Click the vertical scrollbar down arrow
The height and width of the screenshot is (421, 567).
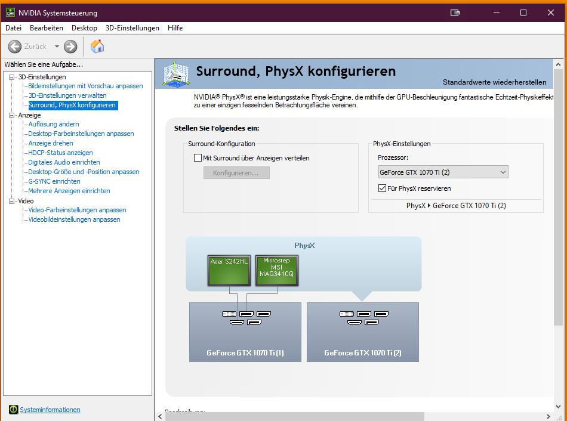point(558,407)
